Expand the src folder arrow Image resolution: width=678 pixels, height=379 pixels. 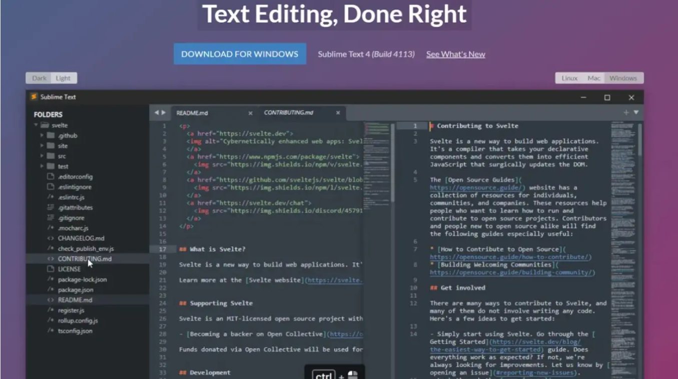(42, 156)
